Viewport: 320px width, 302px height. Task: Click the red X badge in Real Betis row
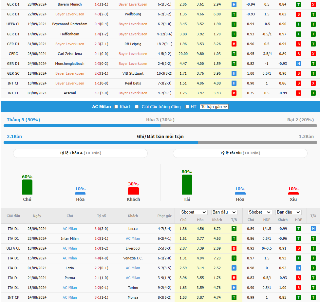(x=313, y=83)
